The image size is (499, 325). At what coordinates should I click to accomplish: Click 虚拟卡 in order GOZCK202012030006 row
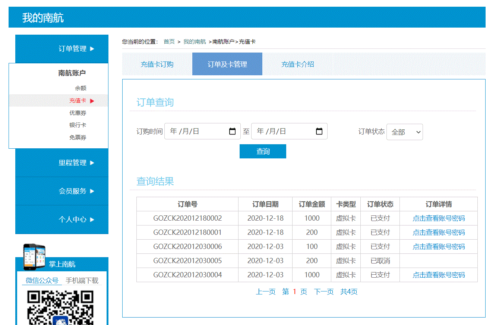(346, 247)
